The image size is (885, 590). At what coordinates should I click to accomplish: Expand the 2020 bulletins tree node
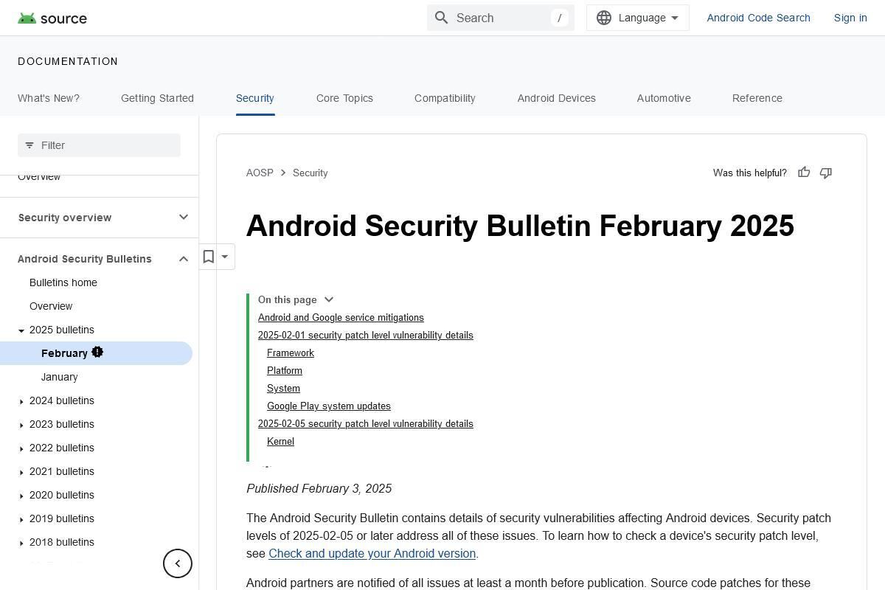coord(21,496)
